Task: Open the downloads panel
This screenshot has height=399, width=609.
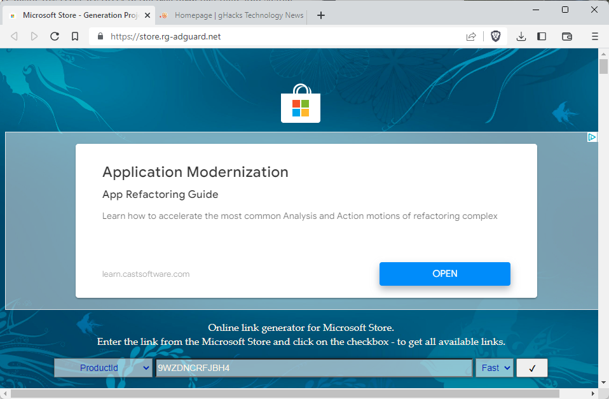Action: coord(521,36)
